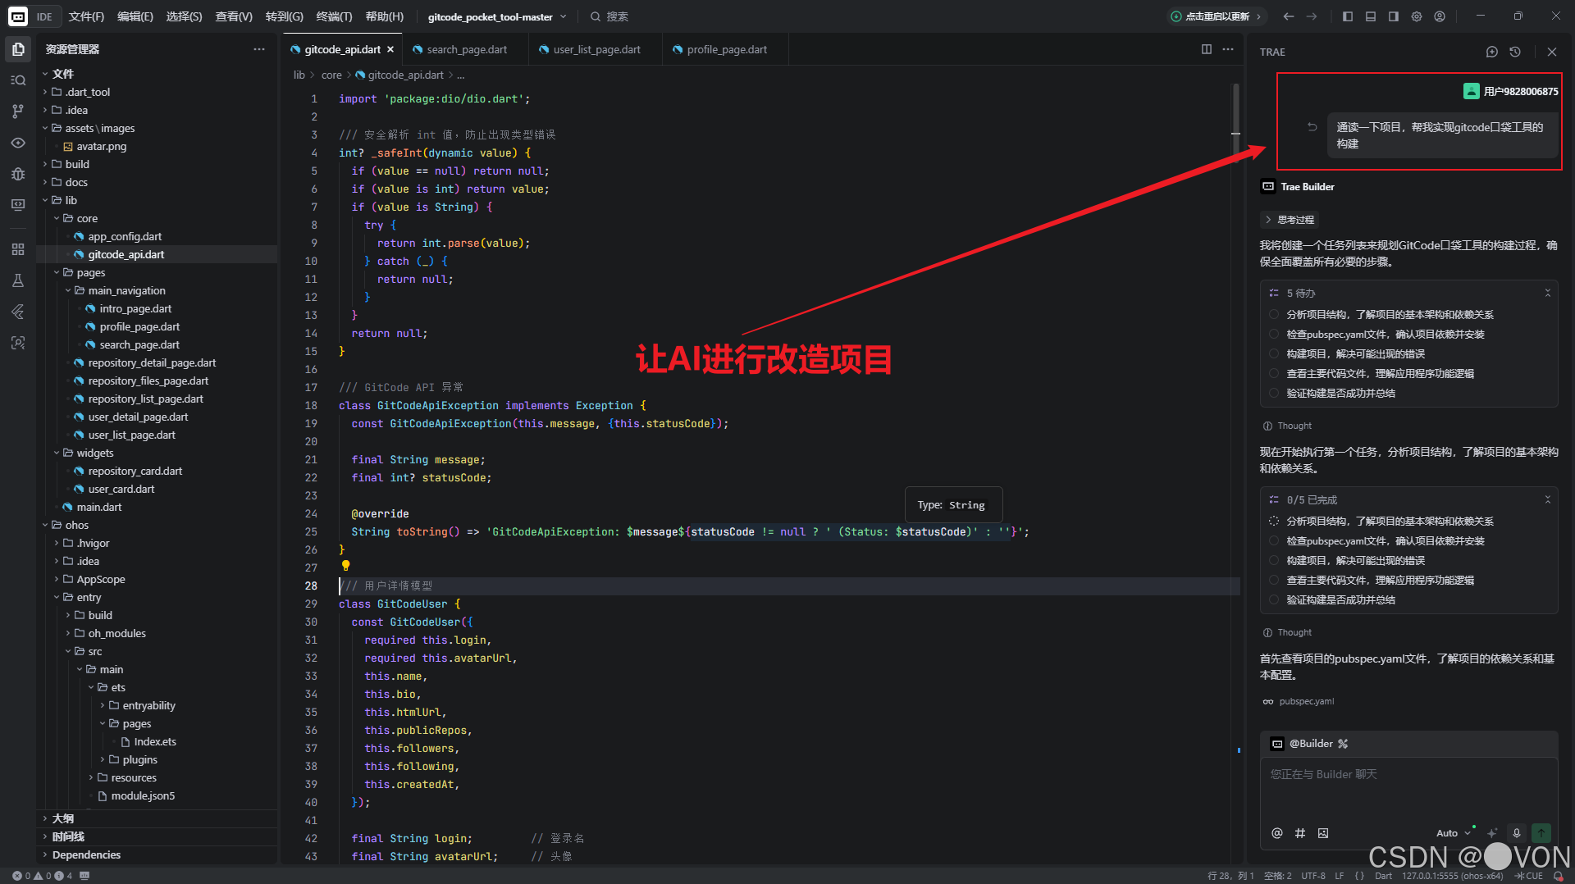Image resolution: width=1575 pixels, height=884 pixels.
Task: Click the title bar search box
Action: point(609,16)
